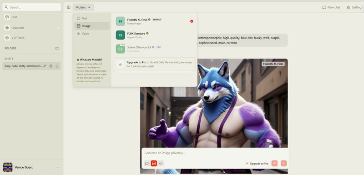Toggle the sidebar panel icon
364x175 pixels.
click(69, 7)
